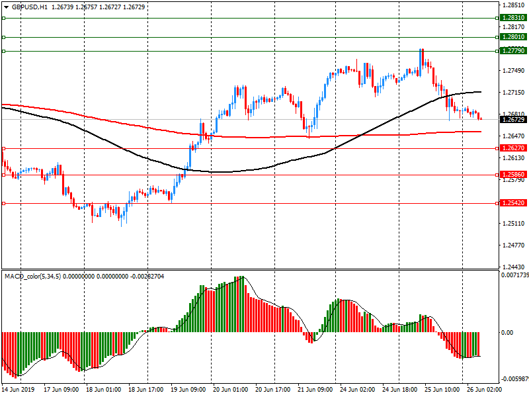Click the 1.25110 price scale value
Viewport: 529px width, 397px height.
coord(514,224)
